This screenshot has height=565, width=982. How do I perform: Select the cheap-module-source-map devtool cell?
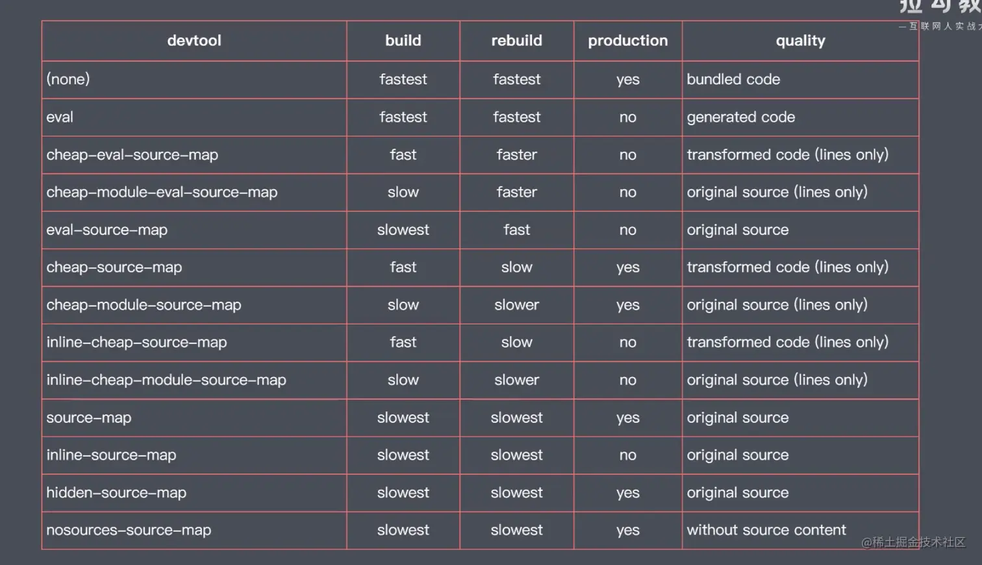(x=144, y=305)
